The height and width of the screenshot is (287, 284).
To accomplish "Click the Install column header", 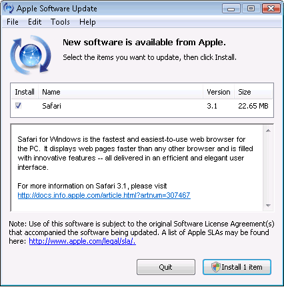I will click(25, 92).
